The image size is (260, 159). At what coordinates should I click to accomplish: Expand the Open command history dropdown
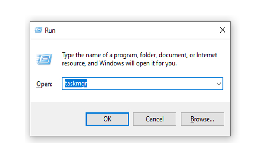click(218, 84)
